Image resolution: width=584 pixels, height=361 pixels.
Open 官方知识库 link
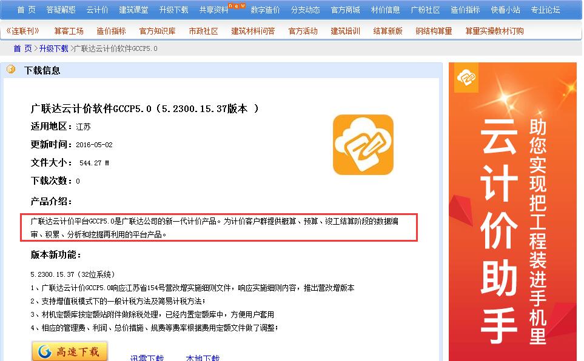(157, 31)
